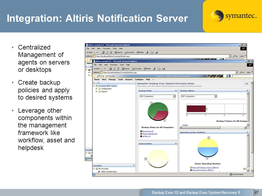Image resolution: width=262 pixels, height=196 pixels.
Task: Expand the Reports folder in the tree
Action: pyautogui.click(x=96, y=91)
